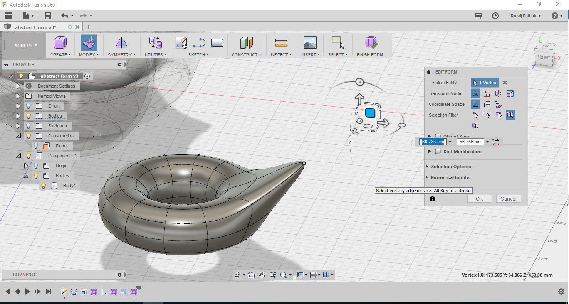
Task: Switch to the abstract form v3 tab
Action: pyautogui.click(x=35, y=27)
